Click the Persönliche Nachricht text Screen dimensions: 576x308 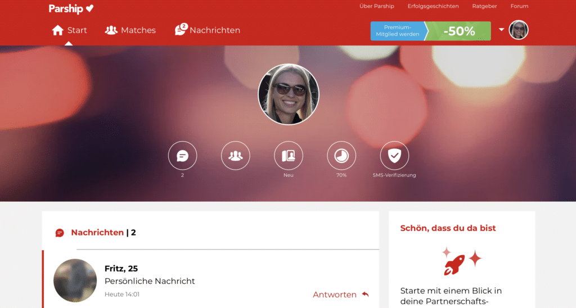[x=150, y=281]
